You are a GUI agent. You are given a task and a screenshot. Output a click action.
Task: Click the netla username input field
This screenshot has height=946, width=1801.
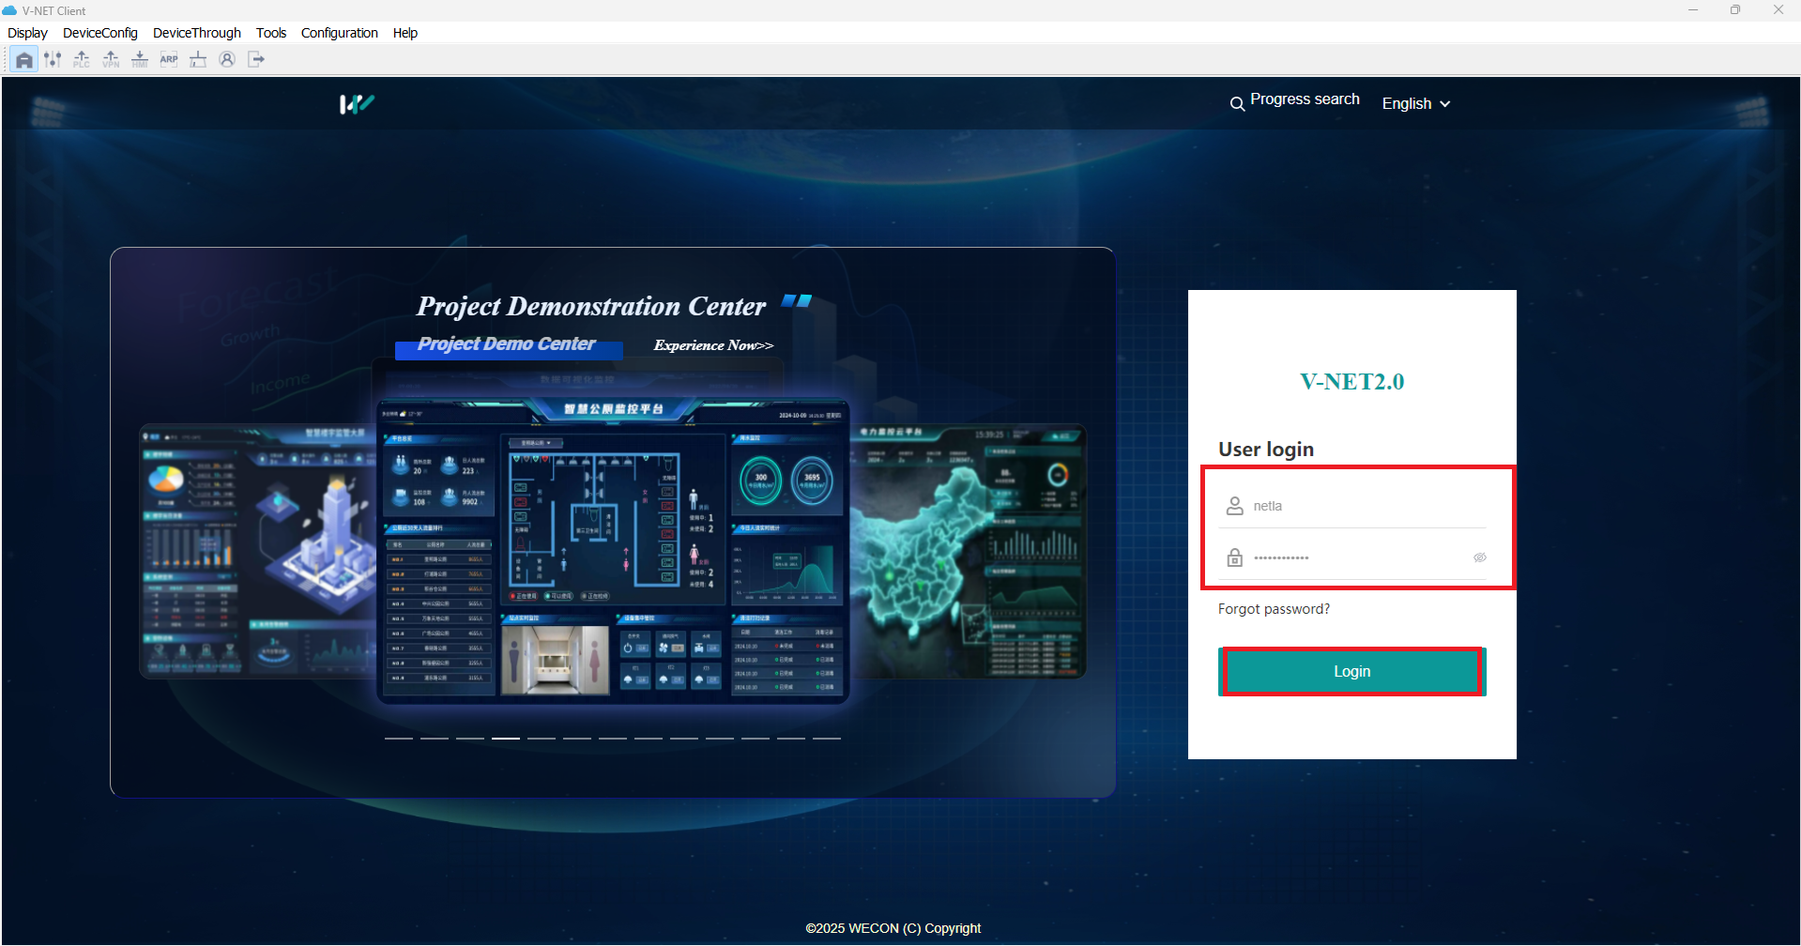tap(1351, 505)
